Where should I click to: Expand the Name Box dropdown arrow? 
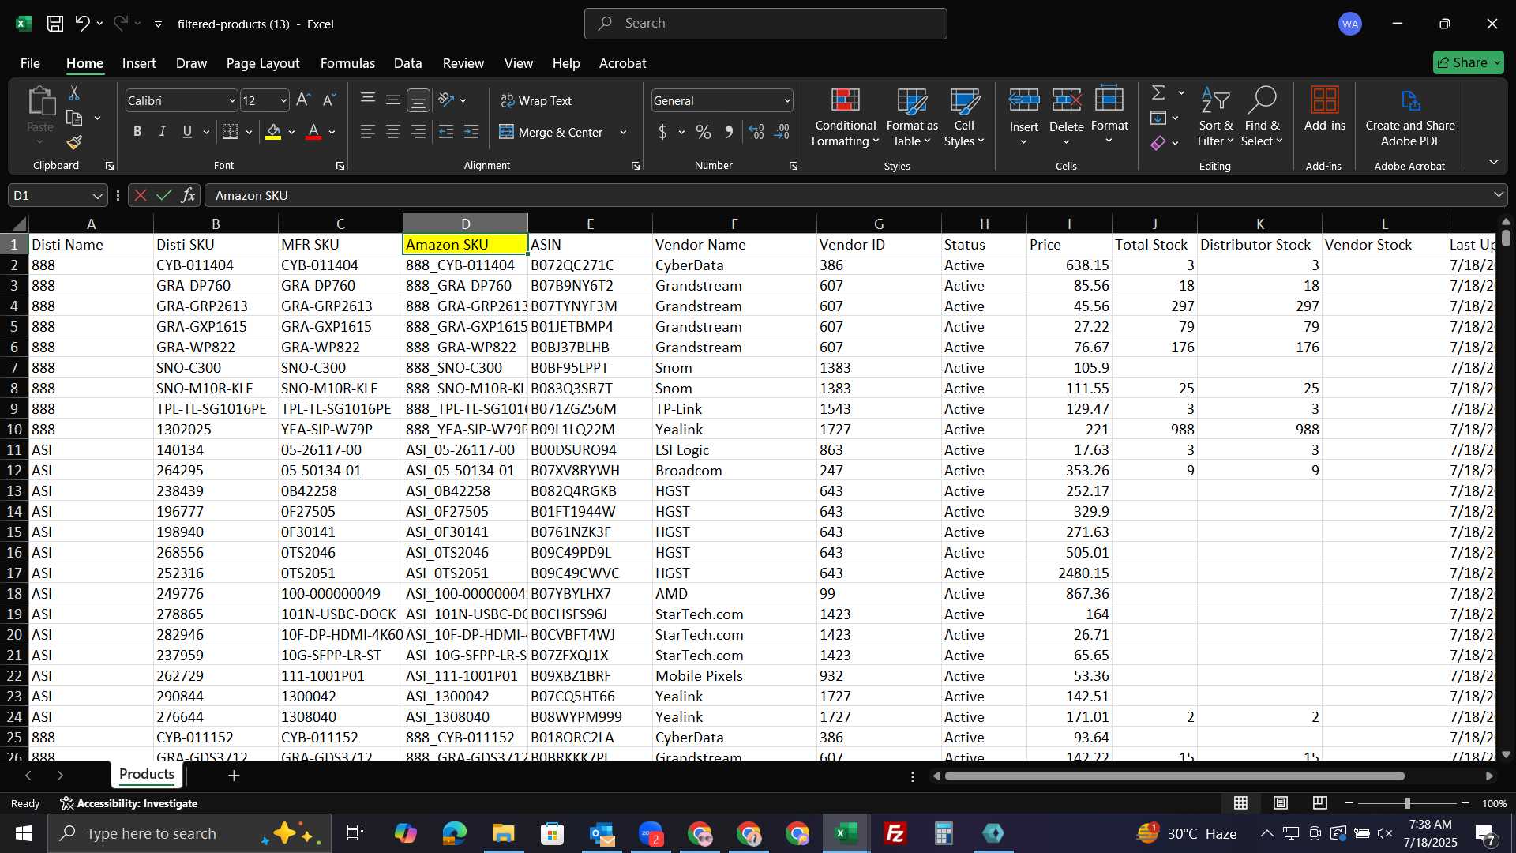click(x=97, y=195)
